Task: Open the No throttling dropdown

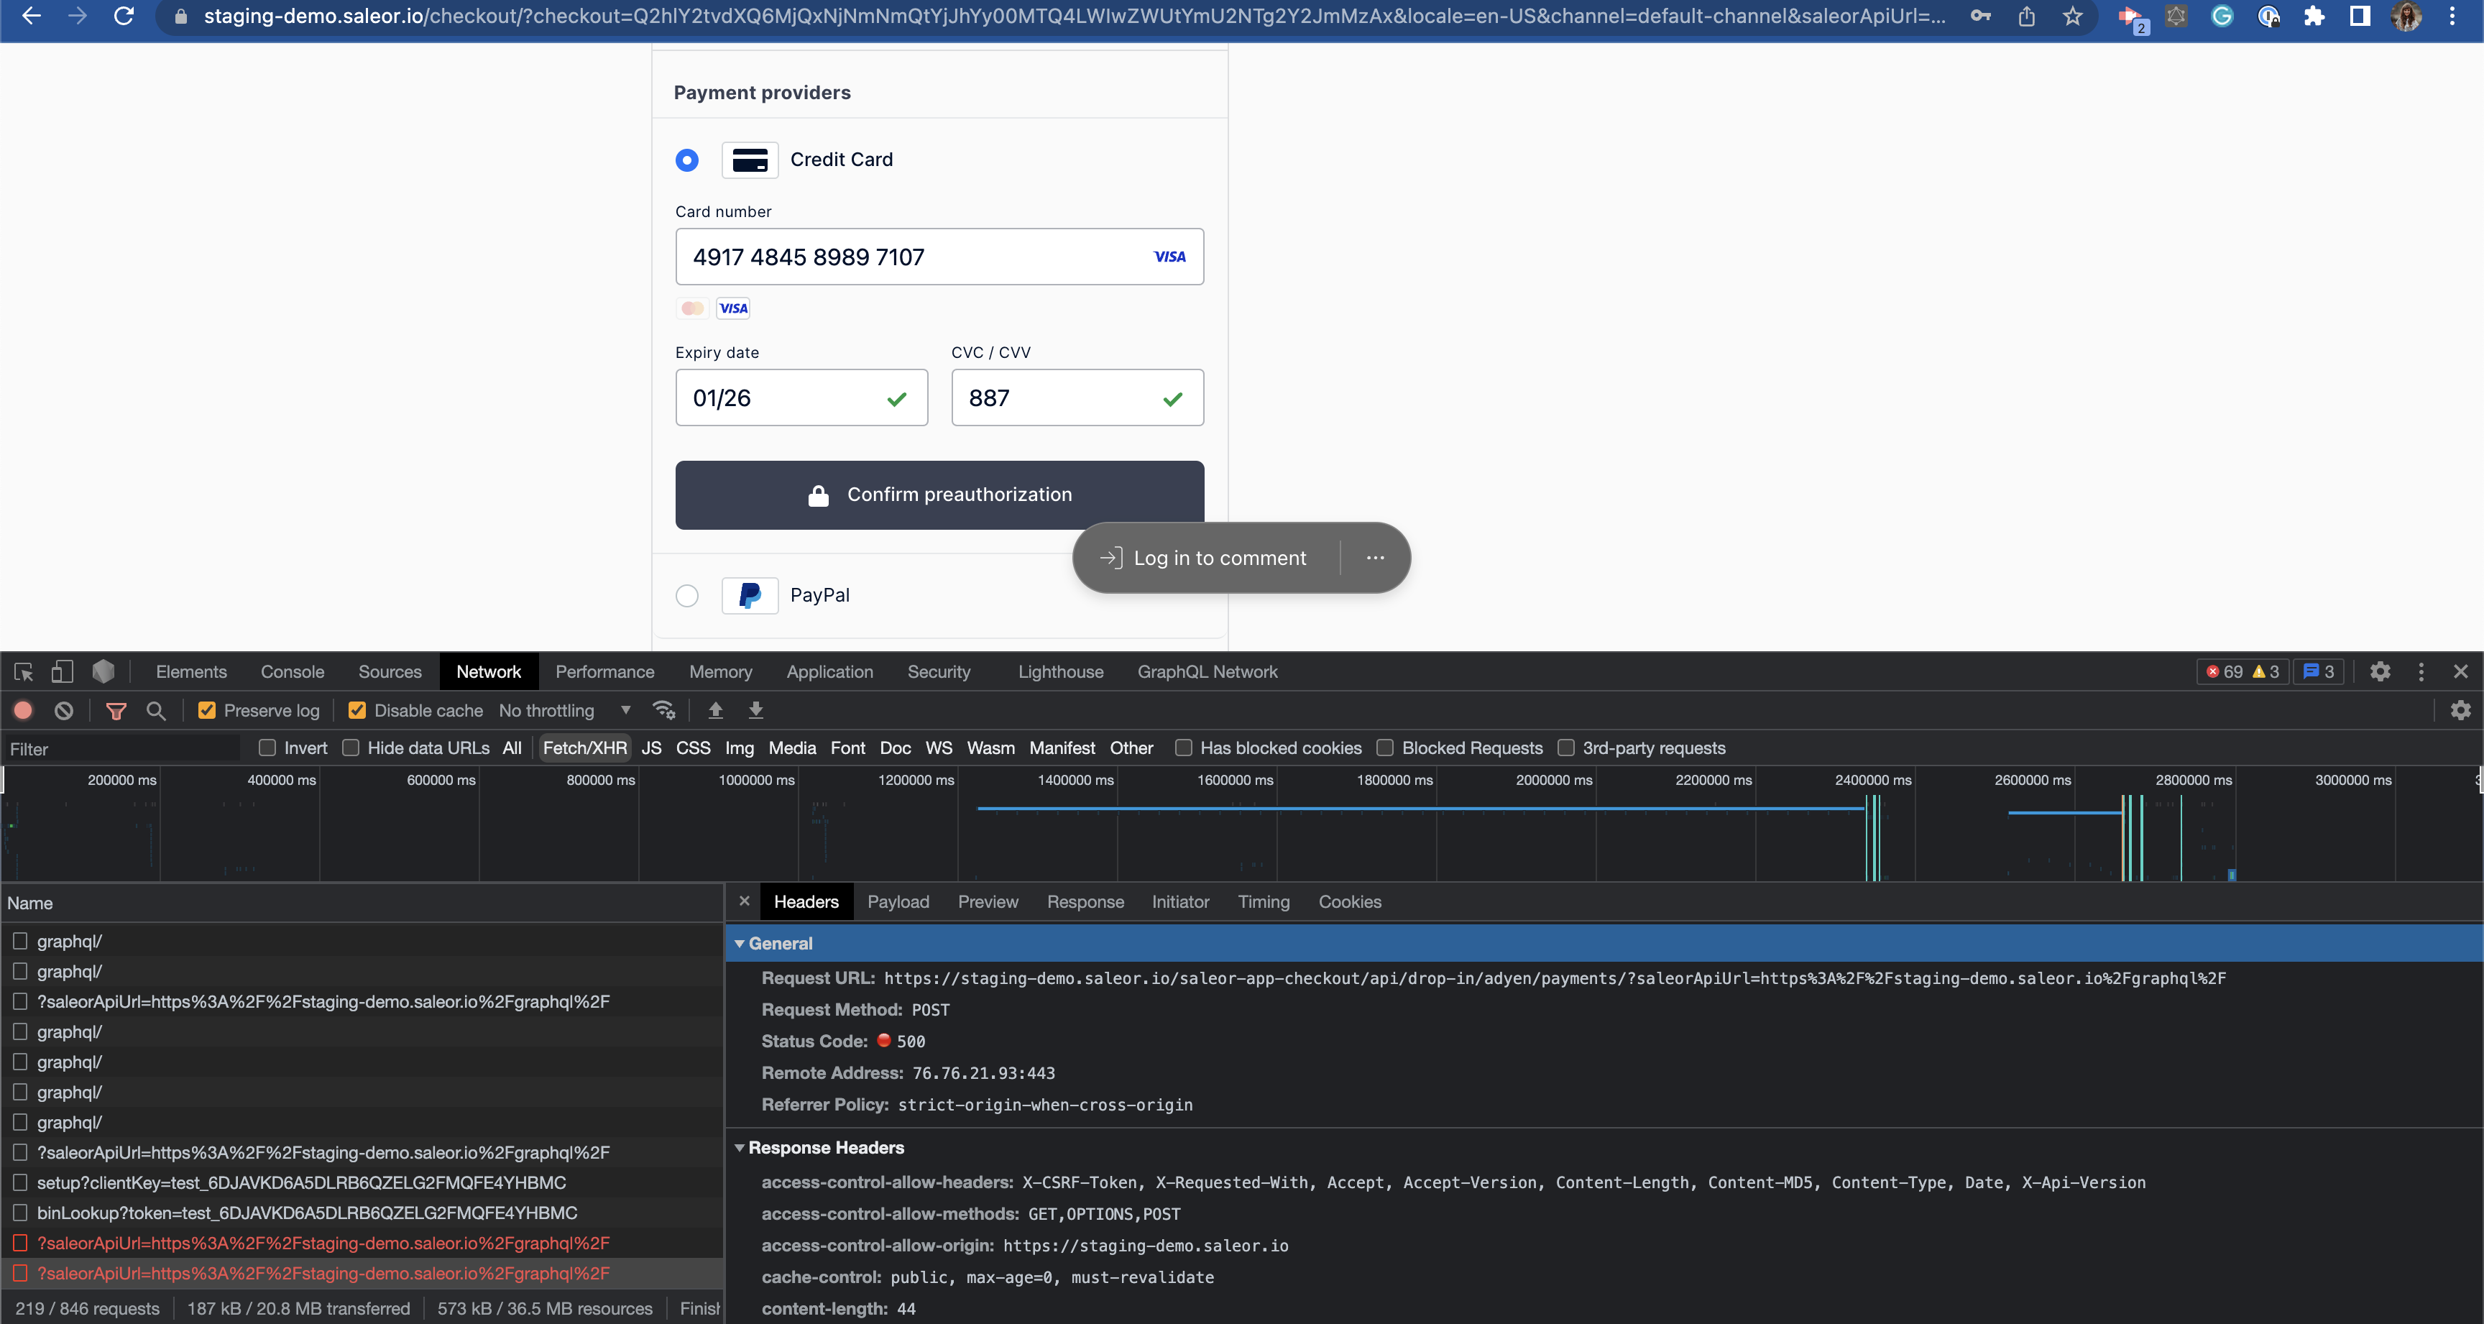Action: (x=563, y=711)
